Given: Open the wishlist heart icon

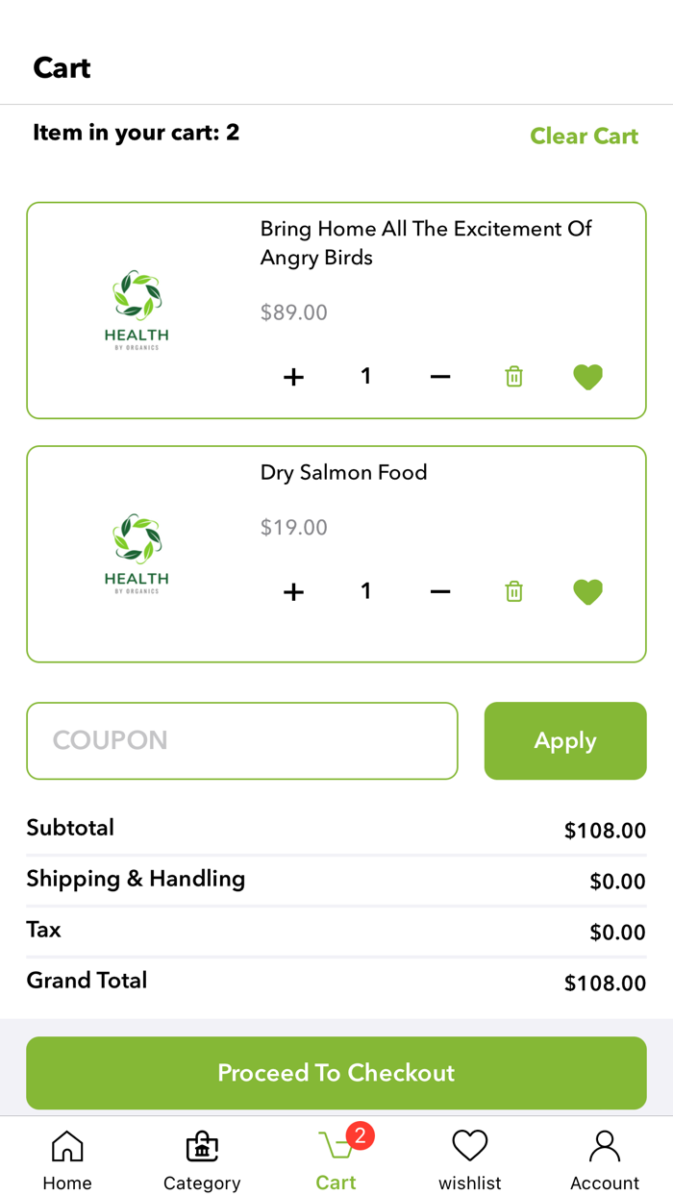Looking at the screenshot, I should tap(470, 1145).
